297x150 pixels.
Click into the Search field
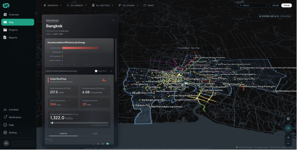coord(252,6)
